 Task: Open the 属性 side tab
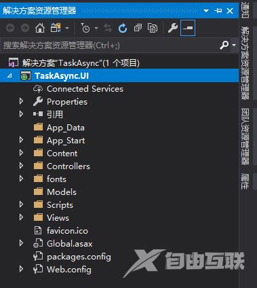click(x=245, y=181)
